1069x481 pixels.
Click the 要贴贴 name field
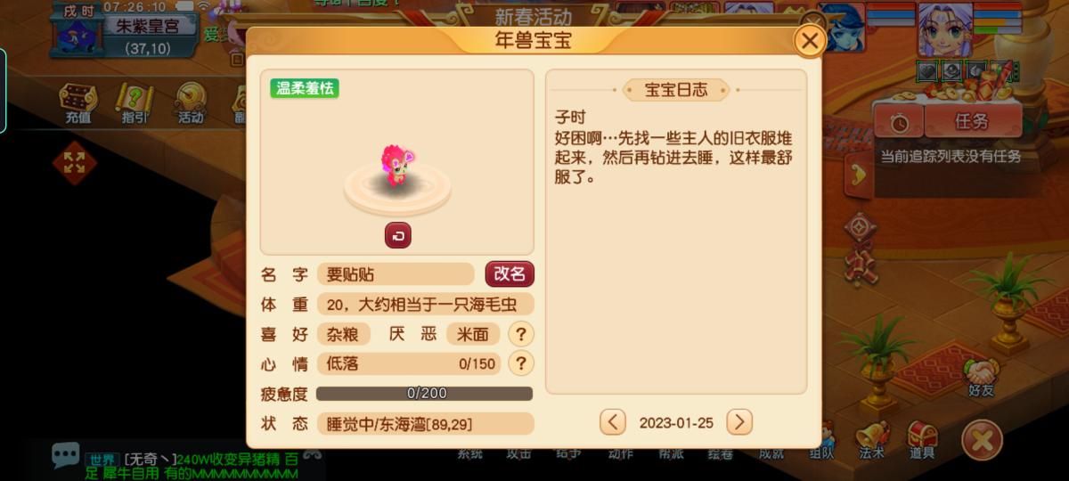pyautogui.click(x=396, y=274)
